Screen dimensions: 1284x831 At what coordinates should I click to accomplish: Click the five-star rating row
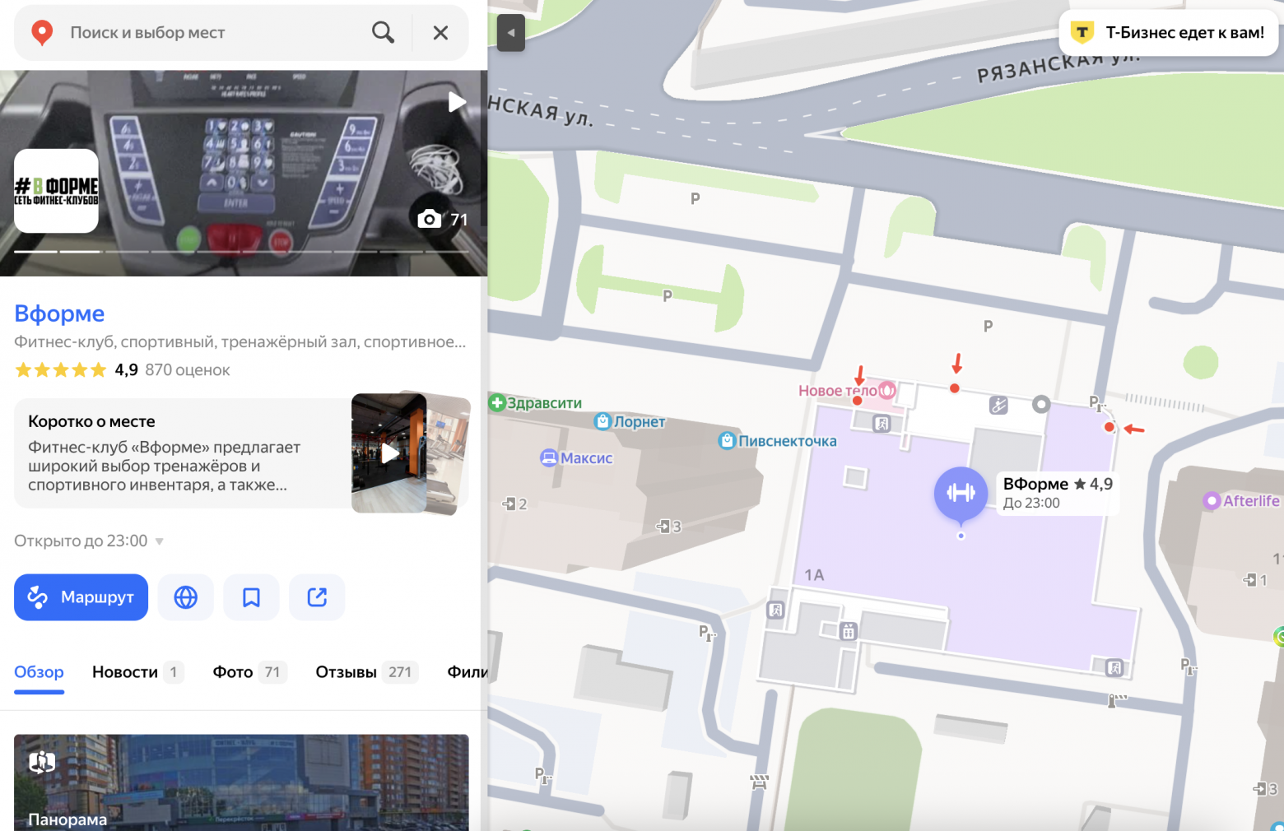pos(61,370)
